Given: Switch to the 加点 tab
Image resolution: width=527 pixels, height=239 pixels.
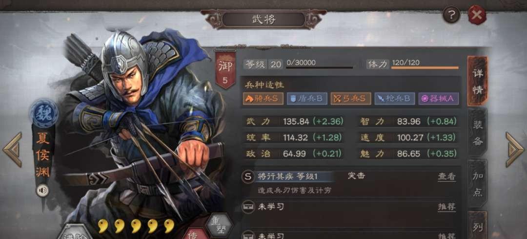Looking at the screenshot, I should (x=478, y=184).
